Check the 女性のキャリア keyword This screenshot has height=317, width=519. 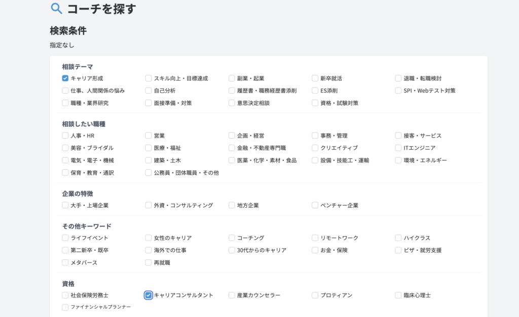pos(149,238)
